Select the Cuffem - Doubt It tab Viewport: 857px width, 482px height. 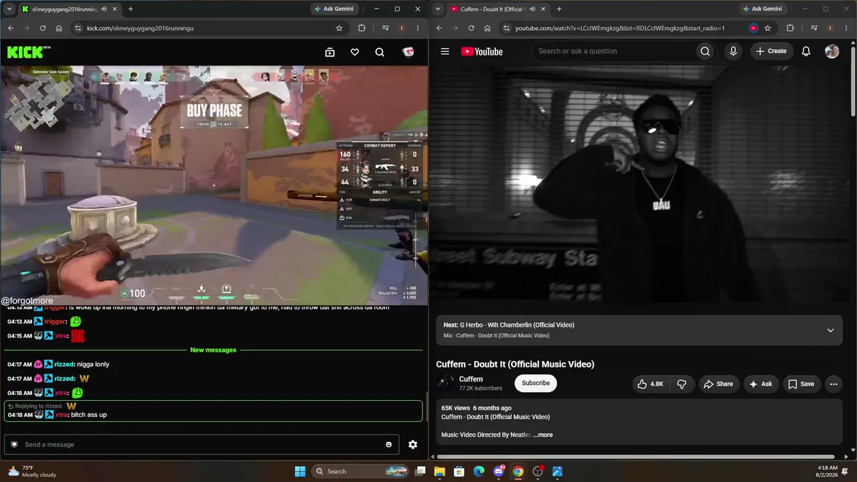[x=497, y=9]
